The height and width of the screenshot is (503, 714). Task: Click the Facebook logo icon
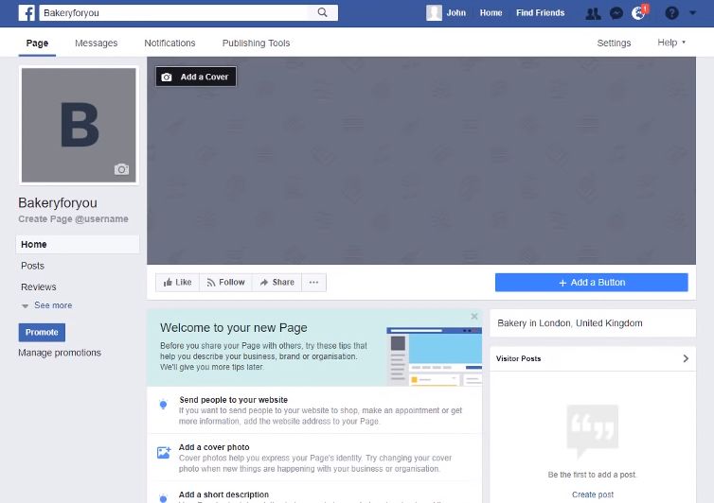(27, 13)
